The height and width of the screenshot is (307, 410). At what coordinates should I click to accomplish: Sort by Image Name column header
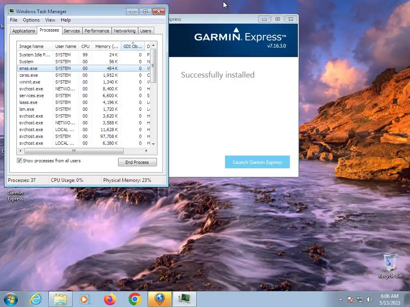[x=35, y=46]
